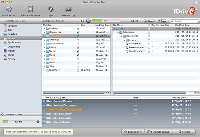Image resolution: width=200 pixels, height=137 pixels.
Task: Uncheck the Library folder checkbox
Action: point(78,48)
